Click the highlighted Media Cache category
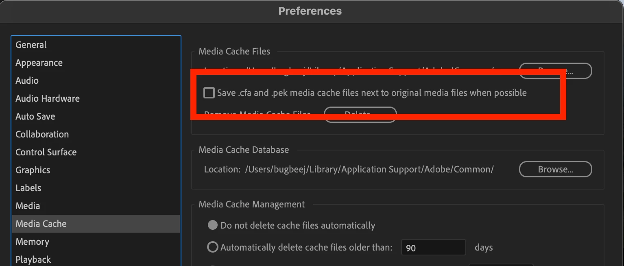The width and height of the screenshot is (624, 266). pyautogui.click(x=41, y=224)
